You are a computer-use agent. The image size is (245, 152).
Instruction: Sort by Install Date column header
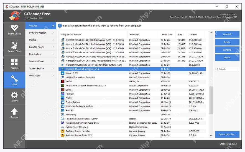[x=167, y=34]
